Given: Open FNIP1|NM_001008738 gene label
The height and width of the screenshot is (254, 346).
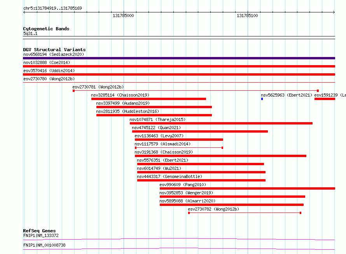Looking at the screenshot, I should [44, 245].
